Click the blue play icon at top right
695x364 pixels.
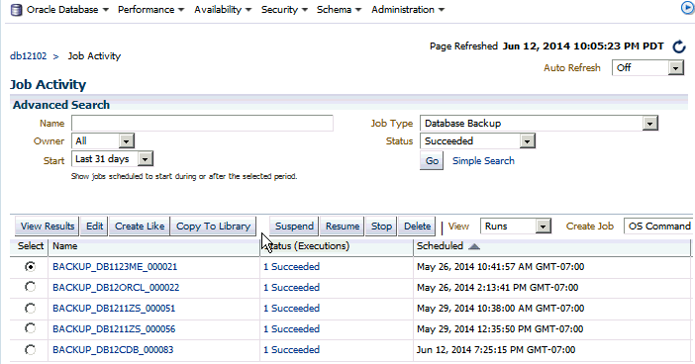tap(688, 8)
